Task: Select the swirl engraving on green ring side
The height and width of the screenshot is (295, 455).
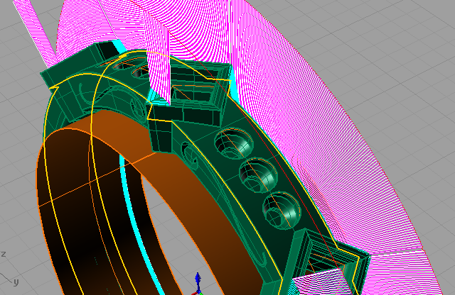Action: 191,155
